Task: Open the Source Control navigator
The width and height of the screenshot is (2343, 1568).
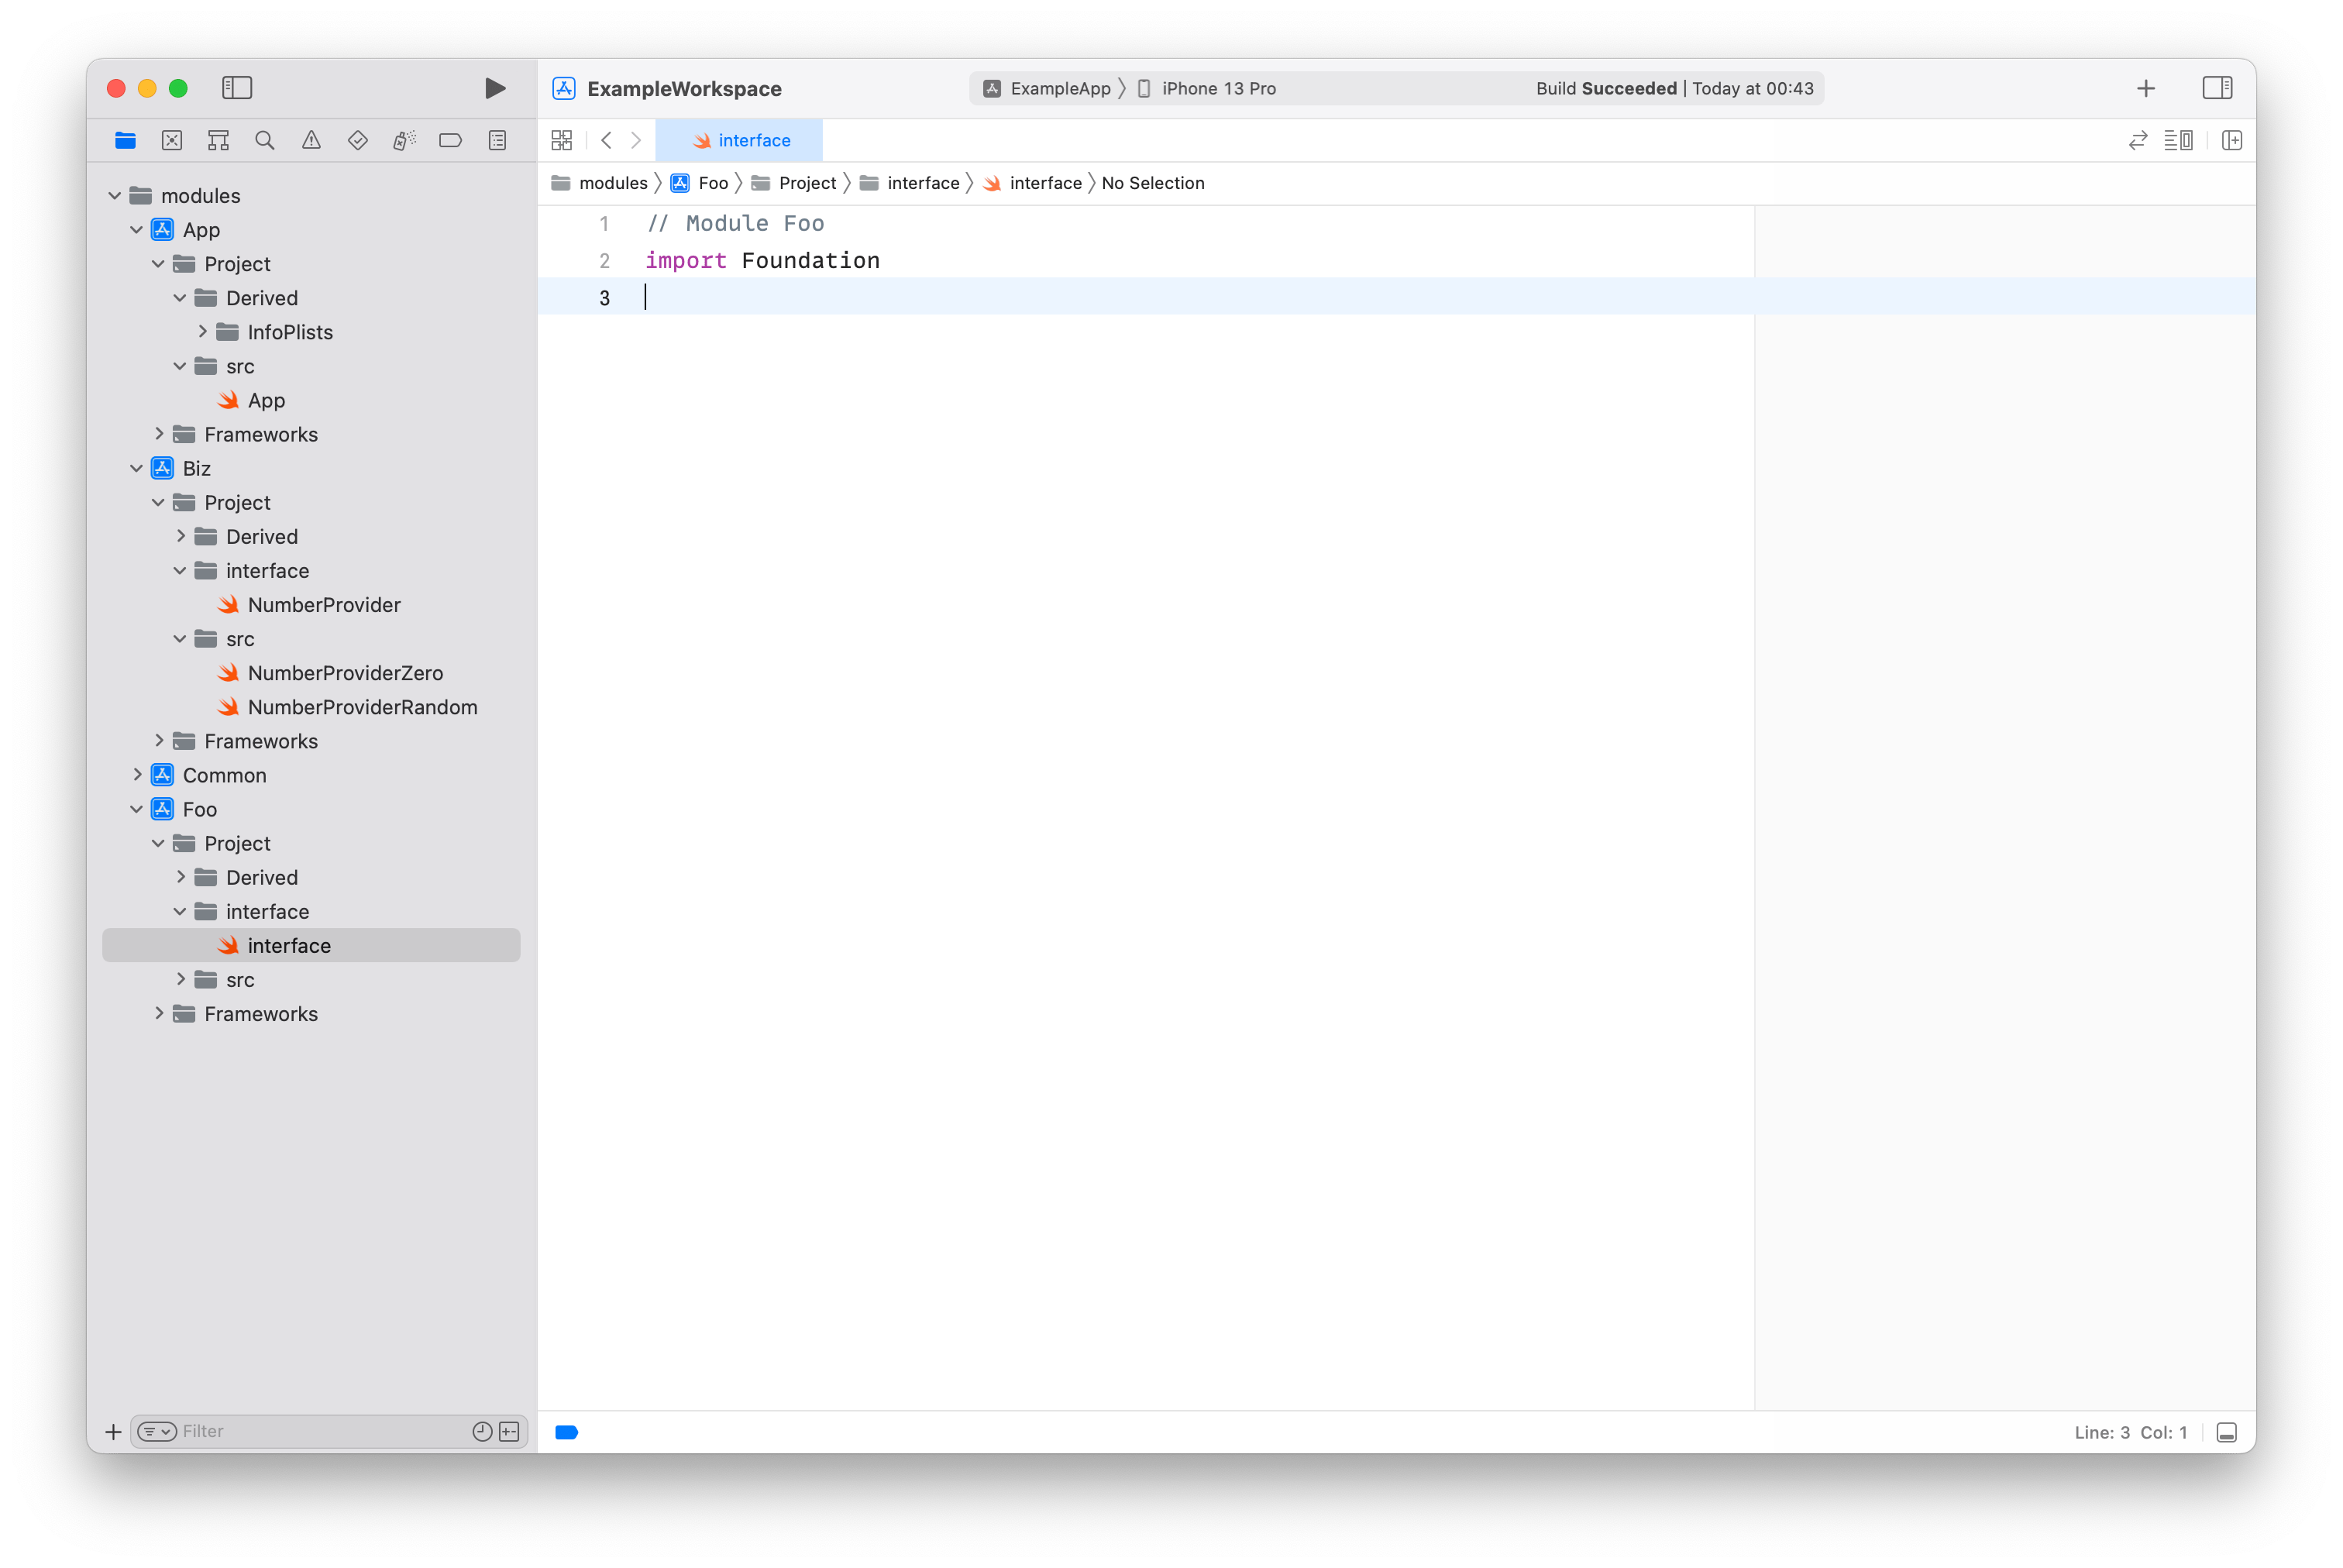Action: click(x=172, y=140)
